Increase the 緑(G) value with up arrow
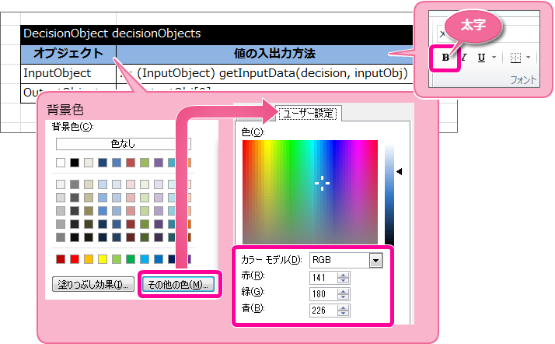Screen dimensions: 555x344 343,291
